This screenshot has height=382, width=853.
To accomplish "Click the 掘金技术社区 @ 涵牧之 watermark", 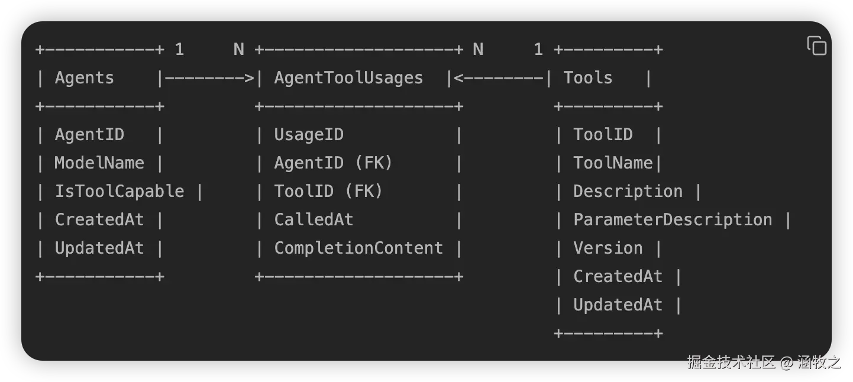I will coord(763,362).
